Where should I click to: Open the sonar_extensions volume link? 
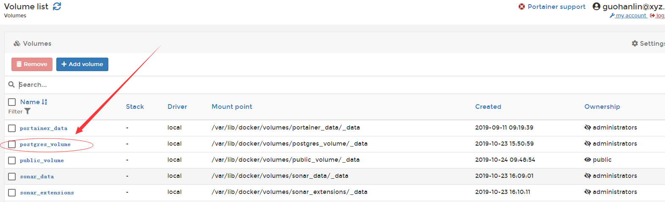47,193
